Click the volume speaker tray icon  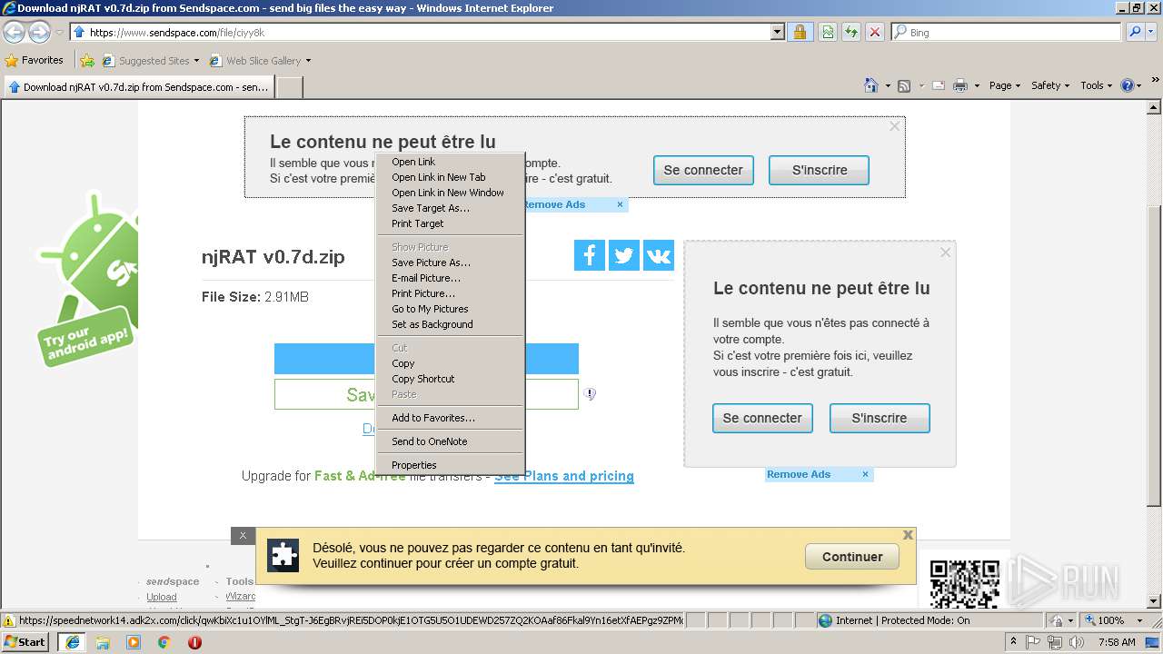1078,642
